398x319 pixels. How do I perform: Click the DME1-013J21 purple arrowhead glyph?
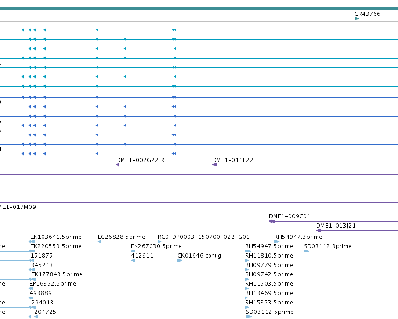(x=319, y=230)
